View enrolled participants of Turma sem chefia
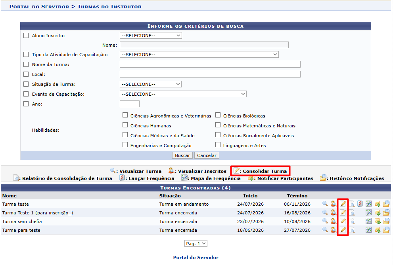 tap(334, 221)
